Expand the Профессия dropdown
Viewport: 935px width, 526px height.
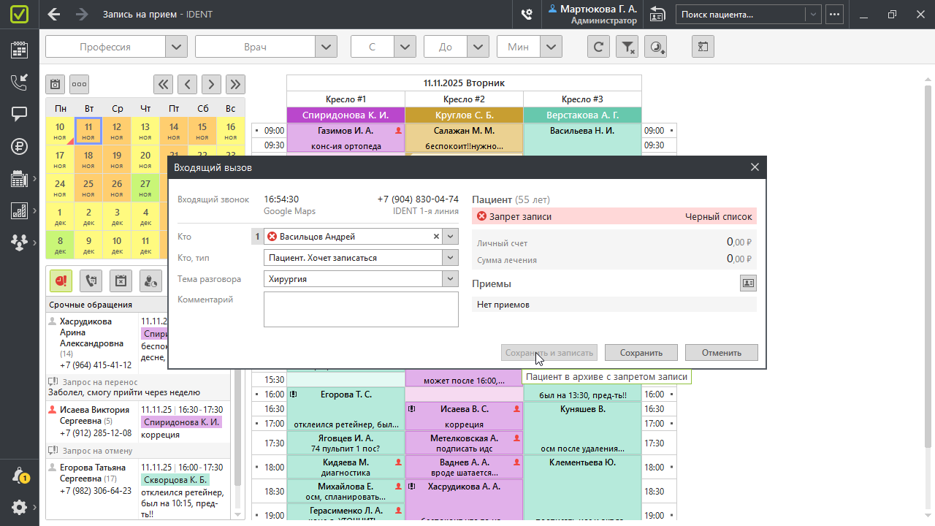point(176,47)
